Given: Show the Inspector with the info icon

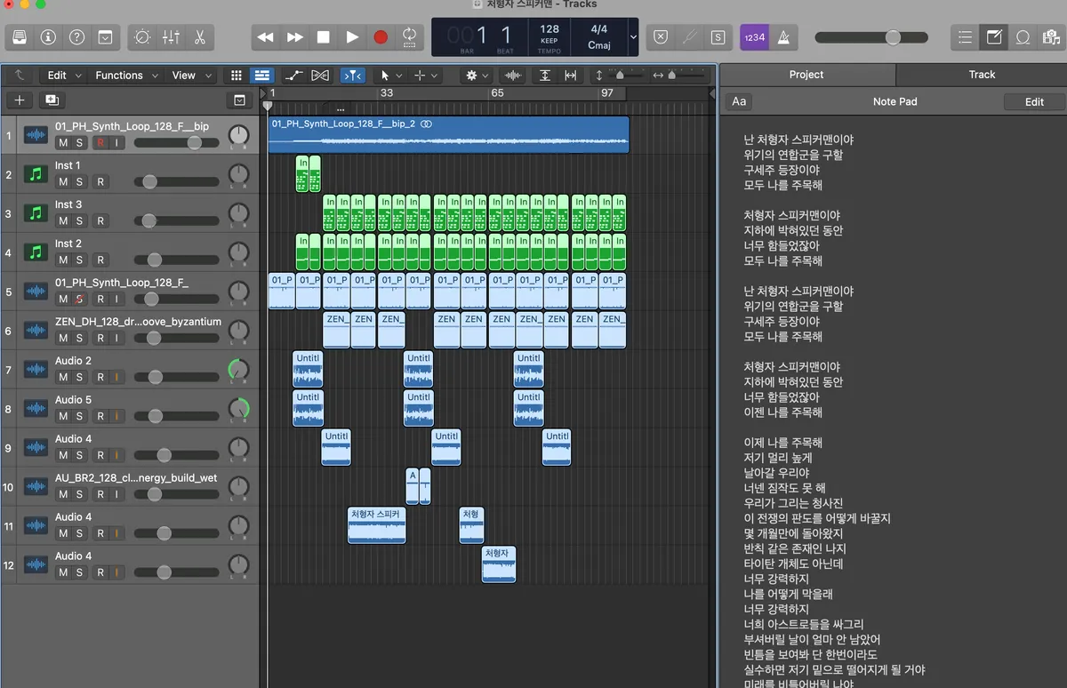Looking at the screenshot, I should click(x=48, y=37).
